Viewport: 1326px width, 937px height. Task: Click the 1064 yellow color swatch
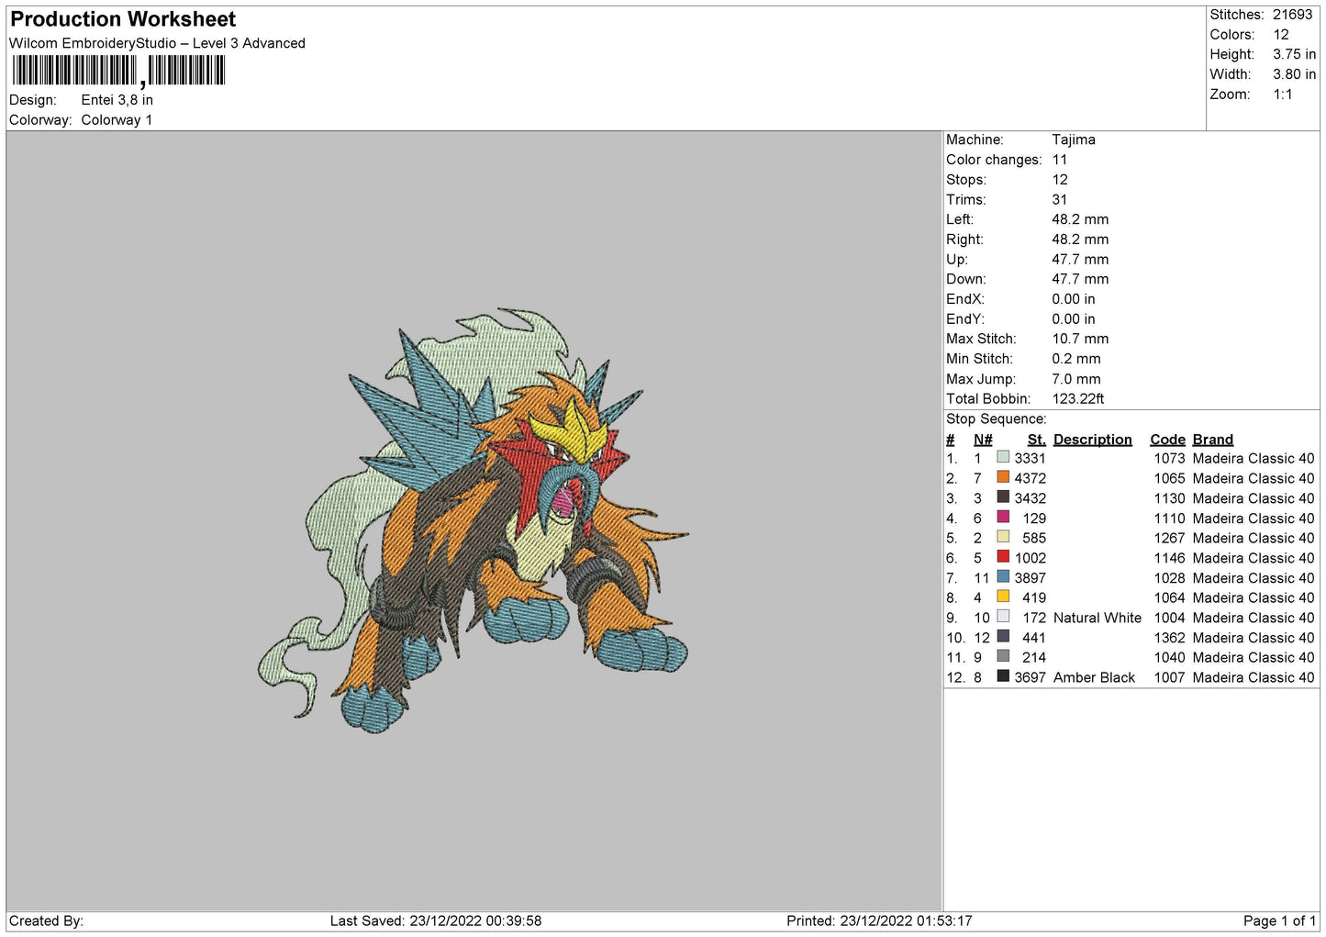1003,597
